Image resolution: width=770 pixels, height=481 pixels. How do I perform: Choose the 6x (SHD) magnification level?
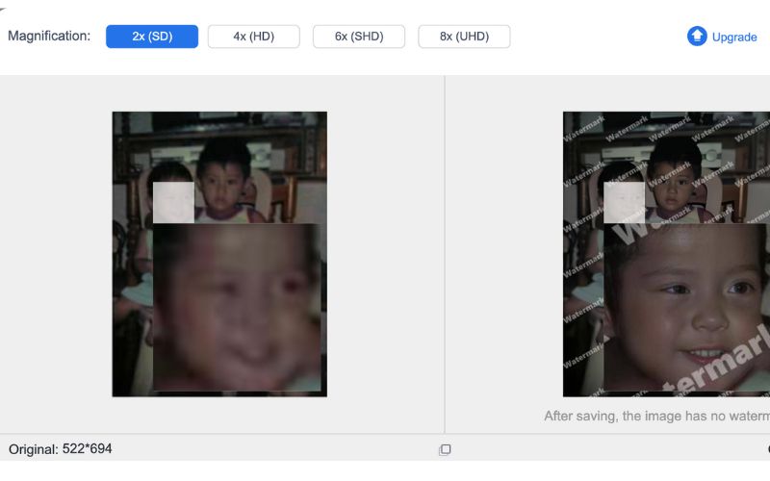tap(359, 37)
